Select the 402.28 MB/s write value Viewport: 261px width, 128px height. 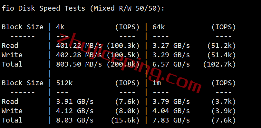click(79, 55)
